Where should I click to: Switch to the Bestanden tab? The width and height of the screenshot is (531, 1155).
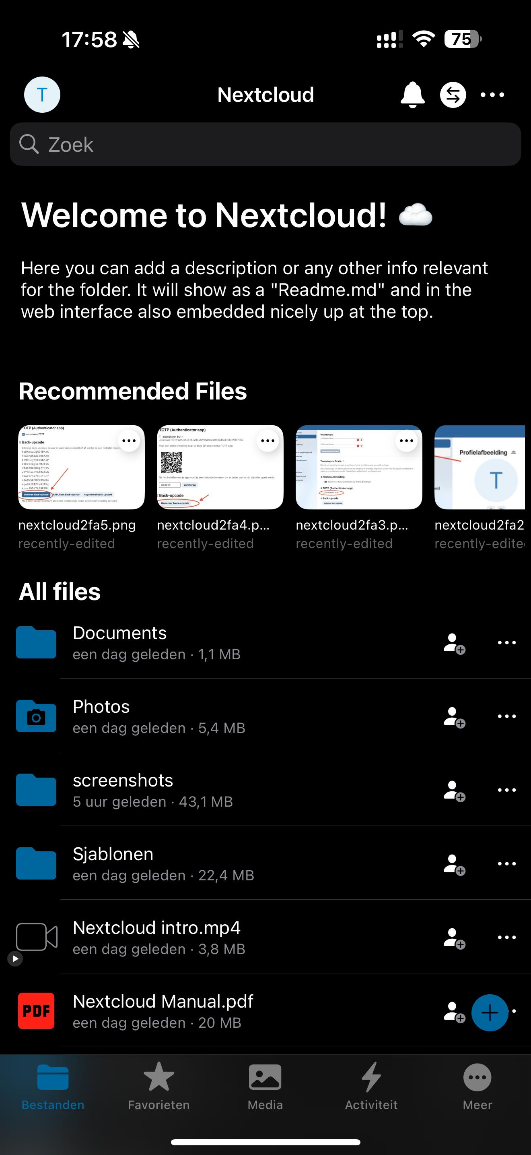point(53,1087)
